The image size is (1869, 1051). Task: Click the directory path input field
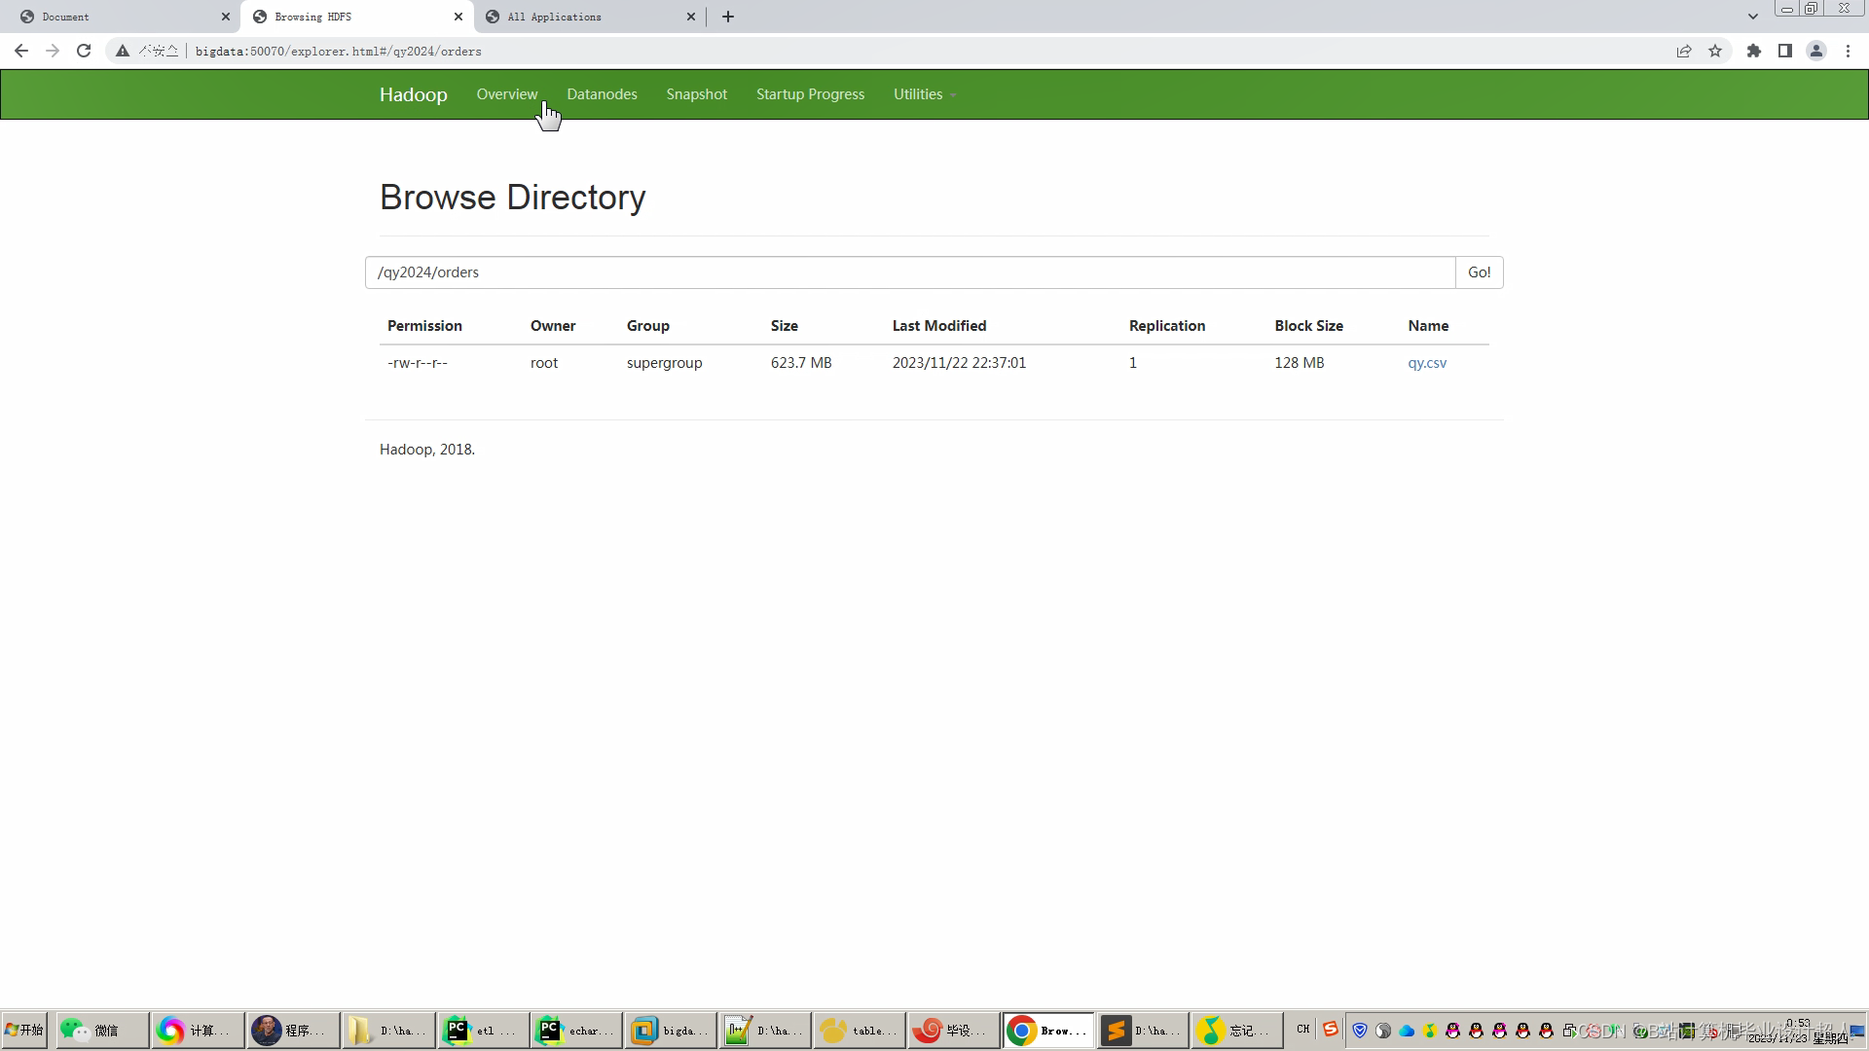pyautogui.click(x=909, y=272)
